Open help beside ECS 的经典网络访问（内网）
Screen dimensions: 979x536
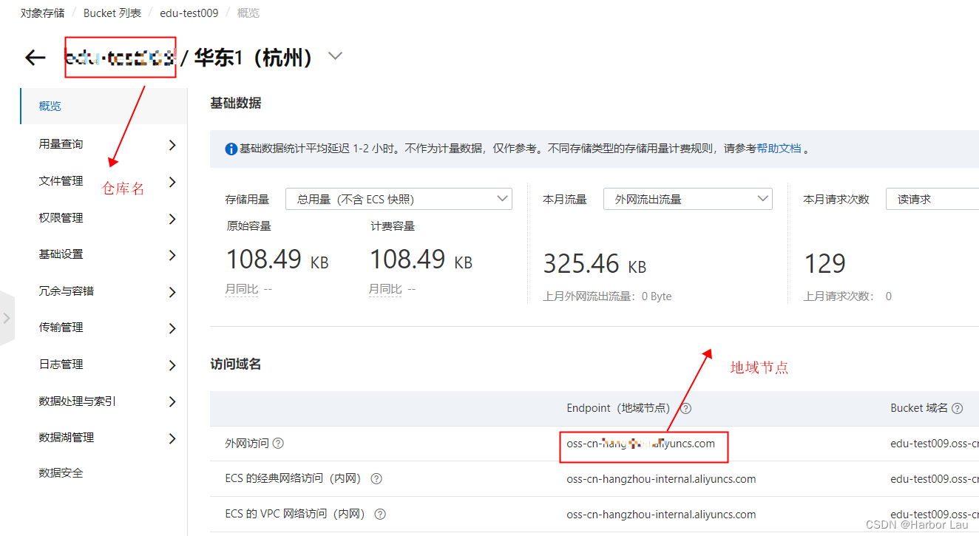pos(376,478)
